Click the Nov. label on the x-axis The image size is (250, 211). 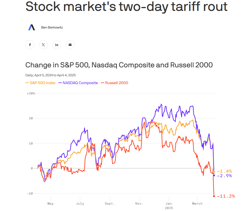pyautogui.click(x=139, y=203)
